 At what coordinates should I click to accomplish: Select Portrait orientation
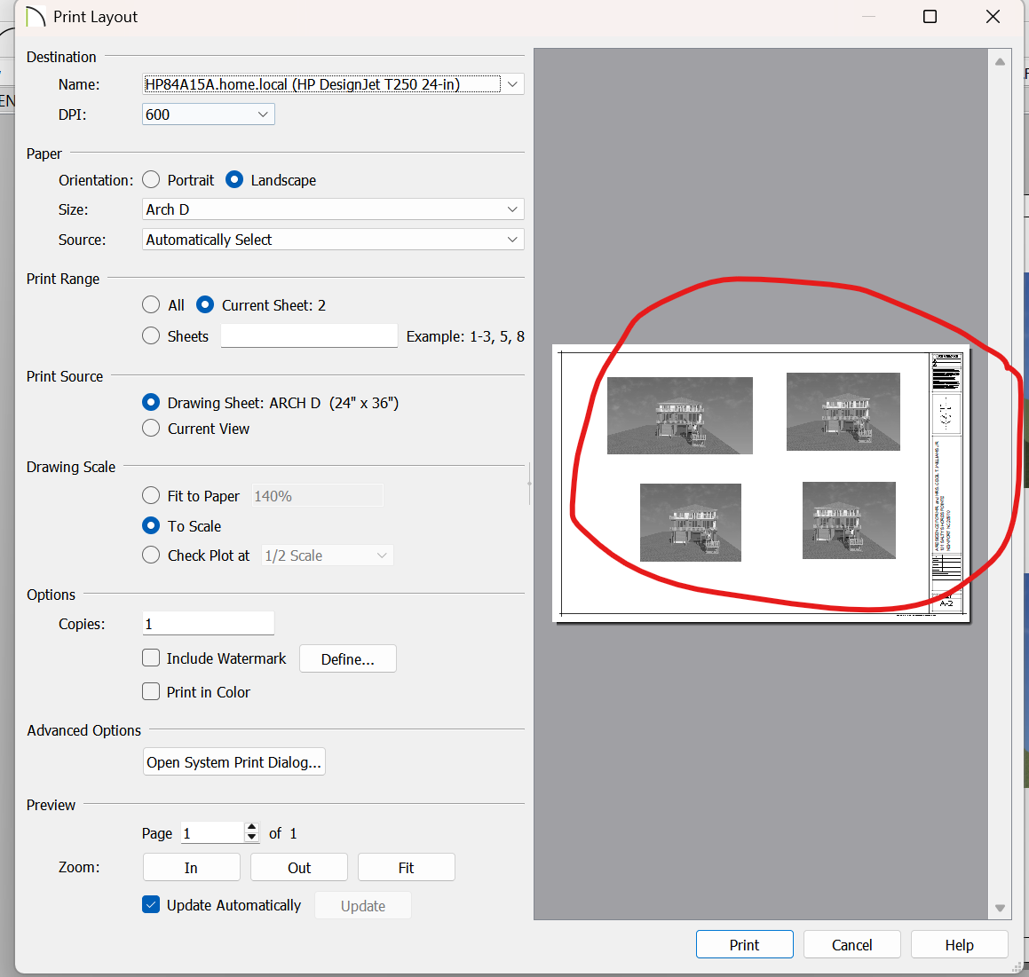click(152, 180)
